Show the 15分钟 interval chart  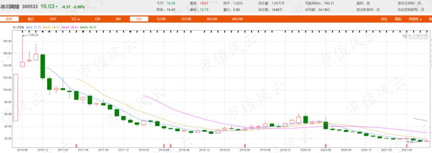click(186, 19)
